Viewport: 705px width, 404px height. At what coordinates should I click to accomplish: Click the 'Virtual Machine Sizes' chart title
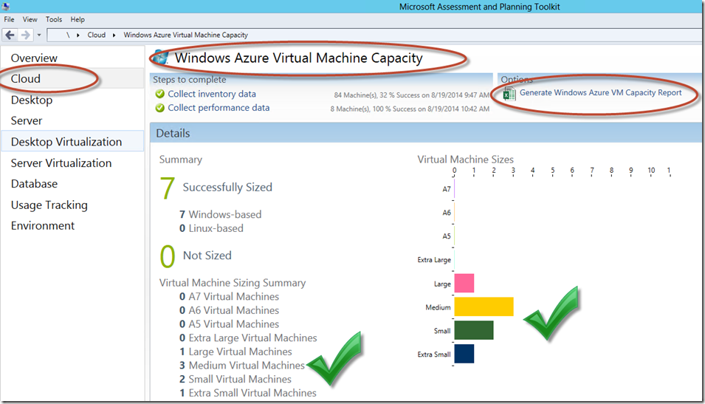coord(465,160)
